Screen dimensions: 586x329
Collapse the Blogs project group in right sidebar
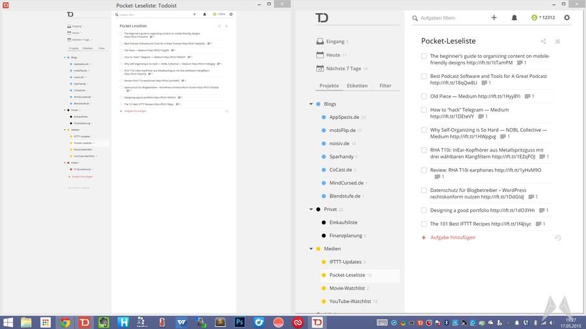point(311,104)
